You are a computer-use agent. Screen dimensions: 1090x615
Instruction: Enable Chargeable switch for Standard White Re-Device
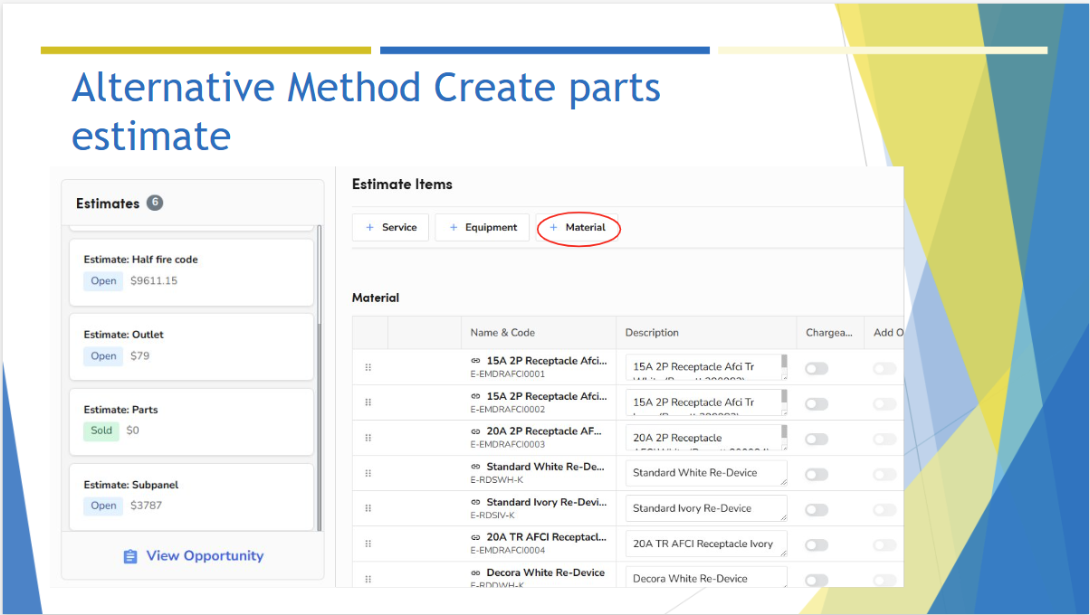coord(817,474)
